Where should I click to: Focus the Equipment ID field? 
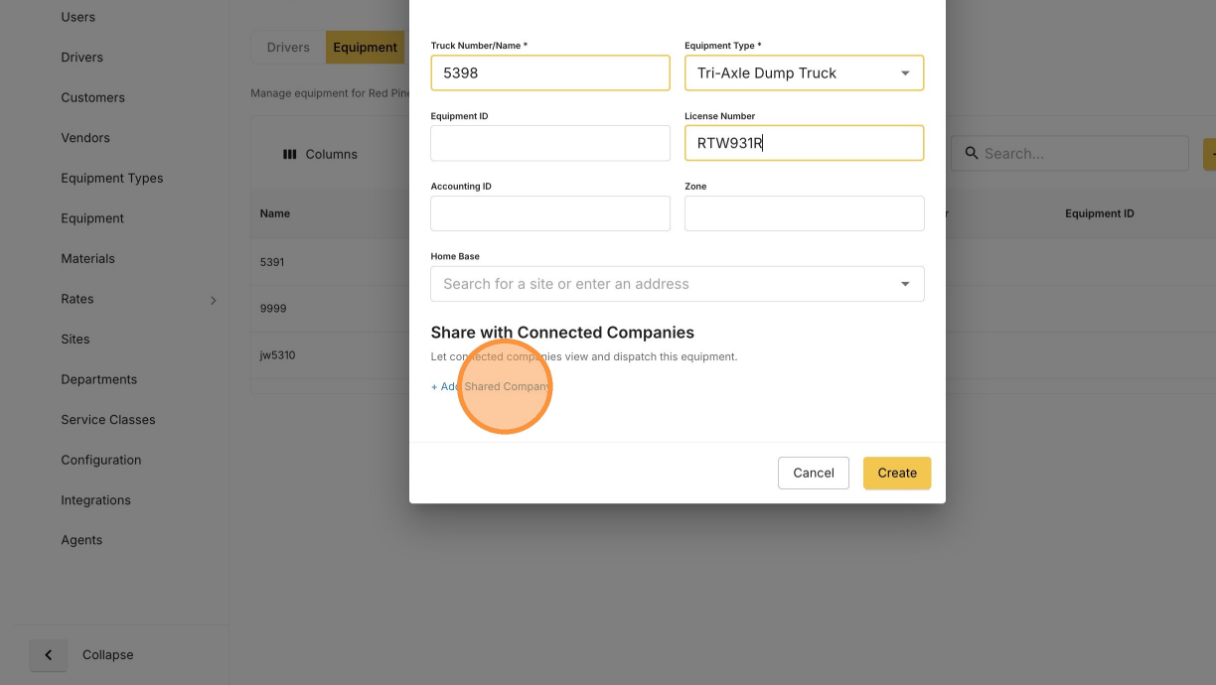pyautogui.click(x=550, y=143)
